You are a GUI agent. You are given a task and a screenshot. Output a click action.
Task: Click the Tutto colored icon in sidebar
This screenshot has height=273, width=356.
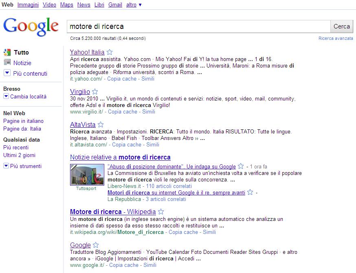click(x=7, y=52)
